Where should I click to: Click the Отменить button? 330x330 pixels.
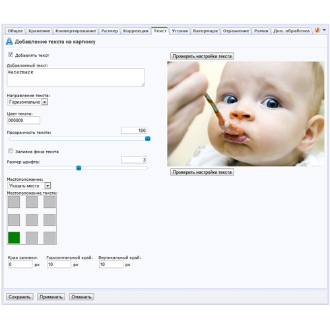[81, 297]
